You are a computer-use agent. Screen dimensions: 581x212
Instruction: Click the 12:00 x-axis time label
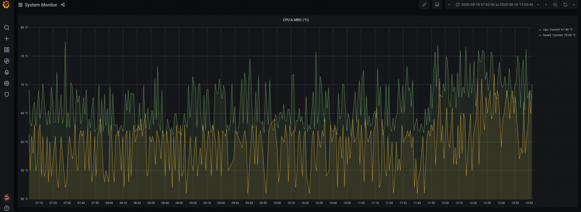point(446,203)
